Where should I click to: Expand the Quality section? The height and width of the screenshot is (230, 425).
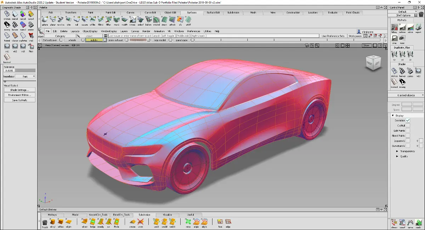pyautogui.click(x=397, y=156)
